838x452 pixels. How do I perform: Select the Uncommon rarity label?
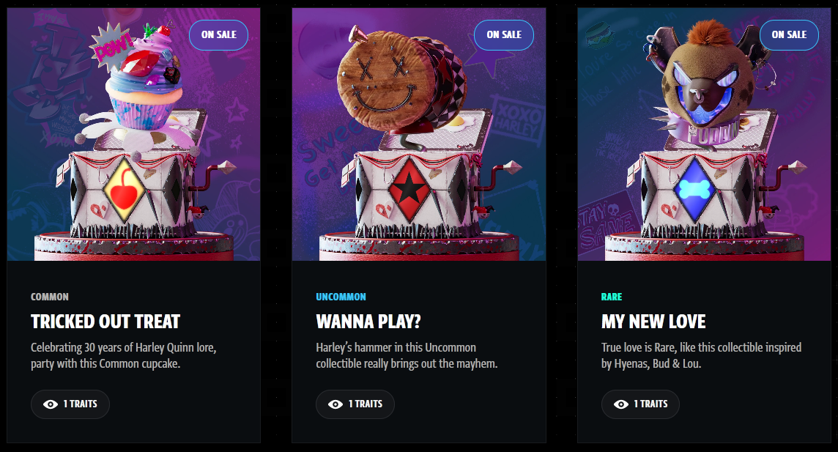click(x=341, y=297)
